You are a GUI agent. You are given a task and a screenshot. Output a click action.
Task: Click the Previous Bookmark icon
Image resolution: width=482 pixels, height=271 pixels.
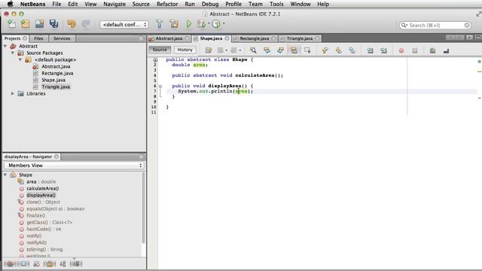click(x=325, y=50)
